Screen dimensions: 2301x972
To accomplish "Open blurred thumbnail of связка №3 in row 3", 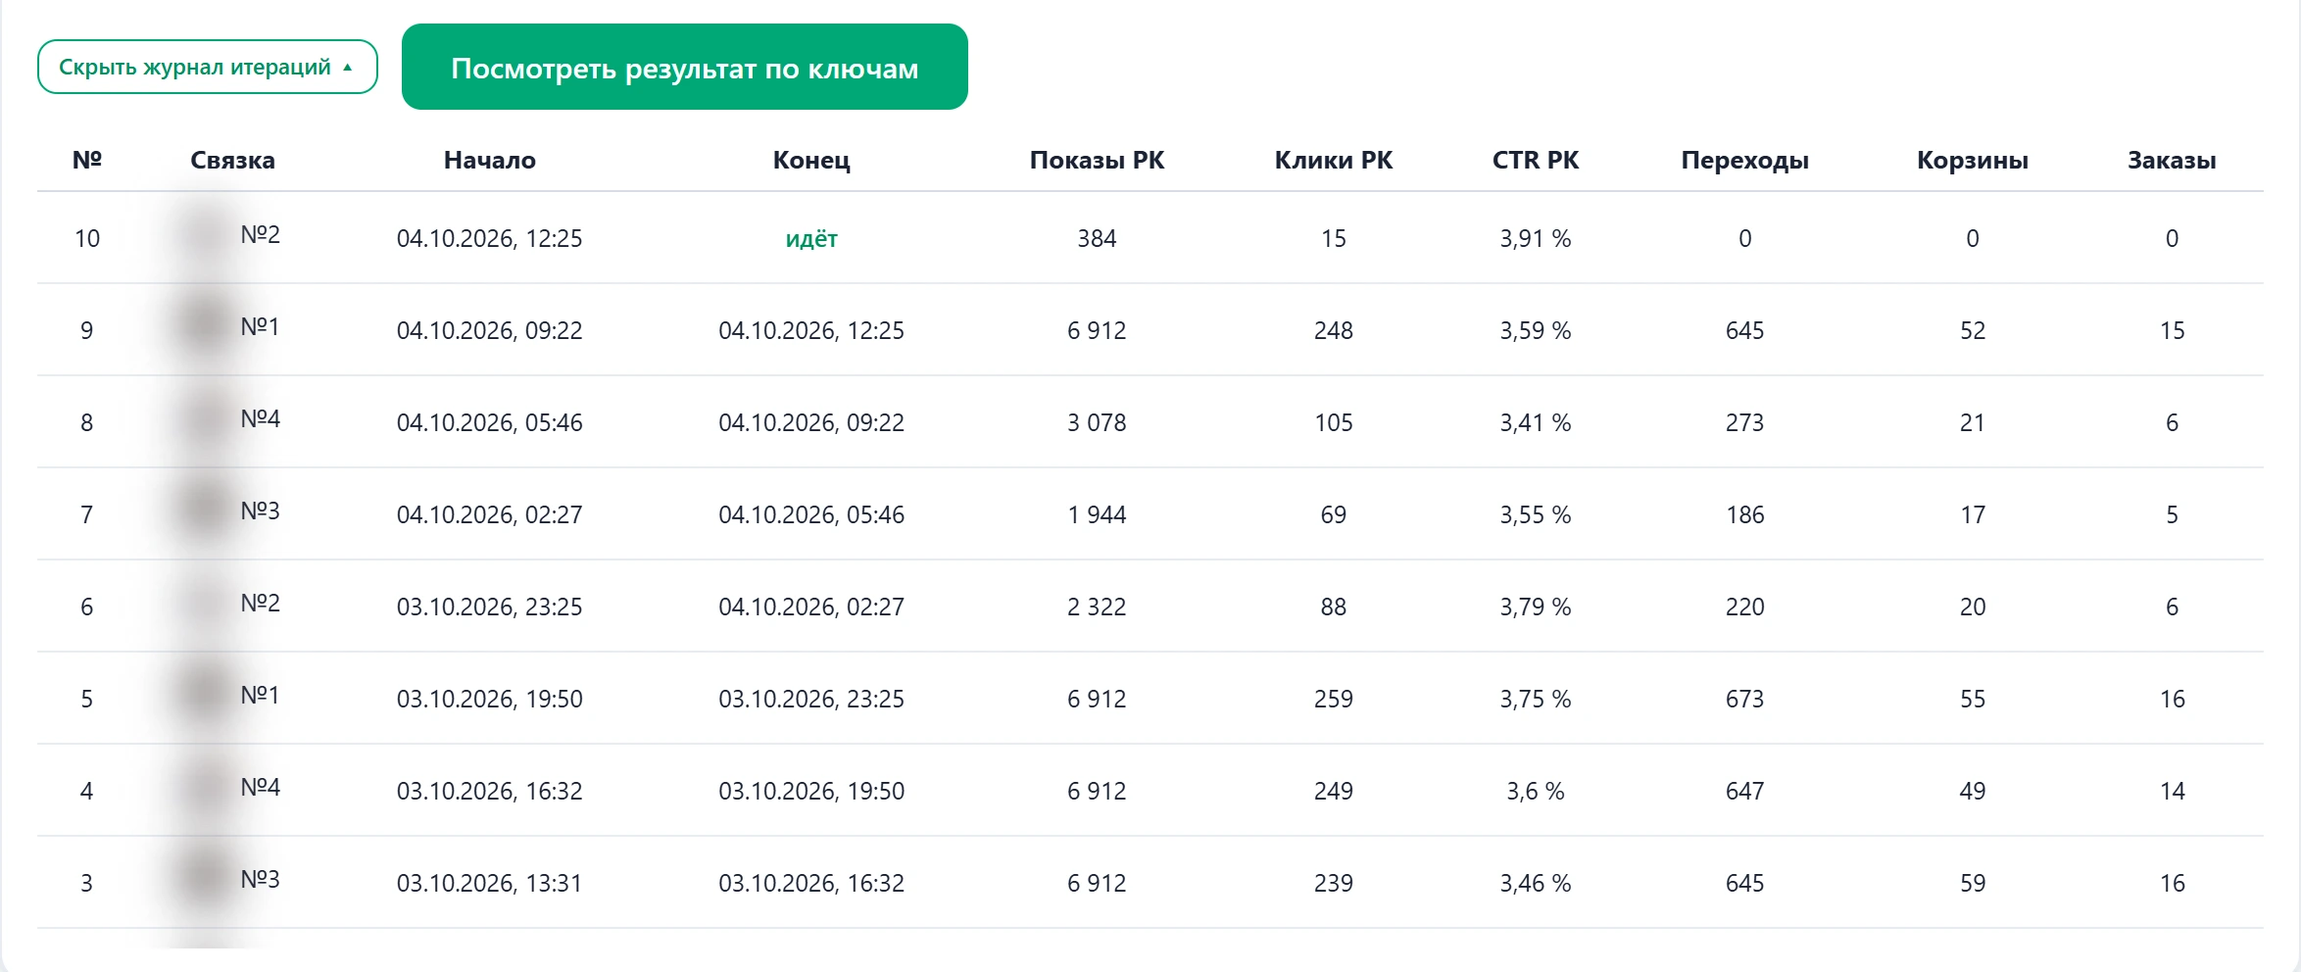I will click(206, 880).
